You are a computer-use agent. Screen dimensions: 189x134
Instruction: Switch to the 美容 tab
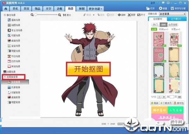click(x=27, y=9)
